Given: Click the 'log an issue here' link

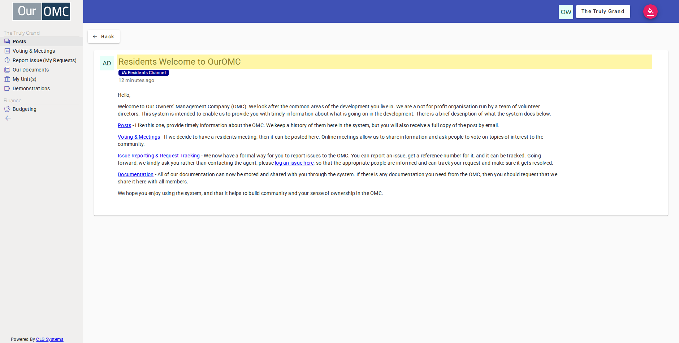Looking at the screenshot, I should click(x=294, y=163).
